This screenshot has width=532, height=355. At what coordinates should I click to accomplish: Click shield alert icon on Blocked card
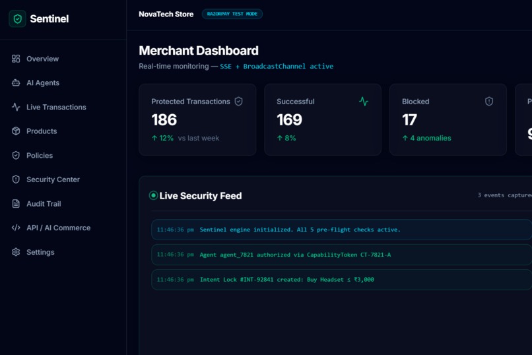489,102
